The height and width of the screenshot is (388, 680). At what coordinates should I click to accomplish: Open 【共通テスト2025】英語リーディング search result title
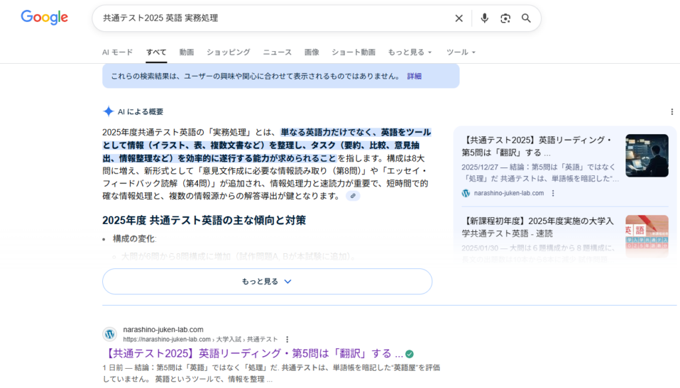(x=254, y=353)
